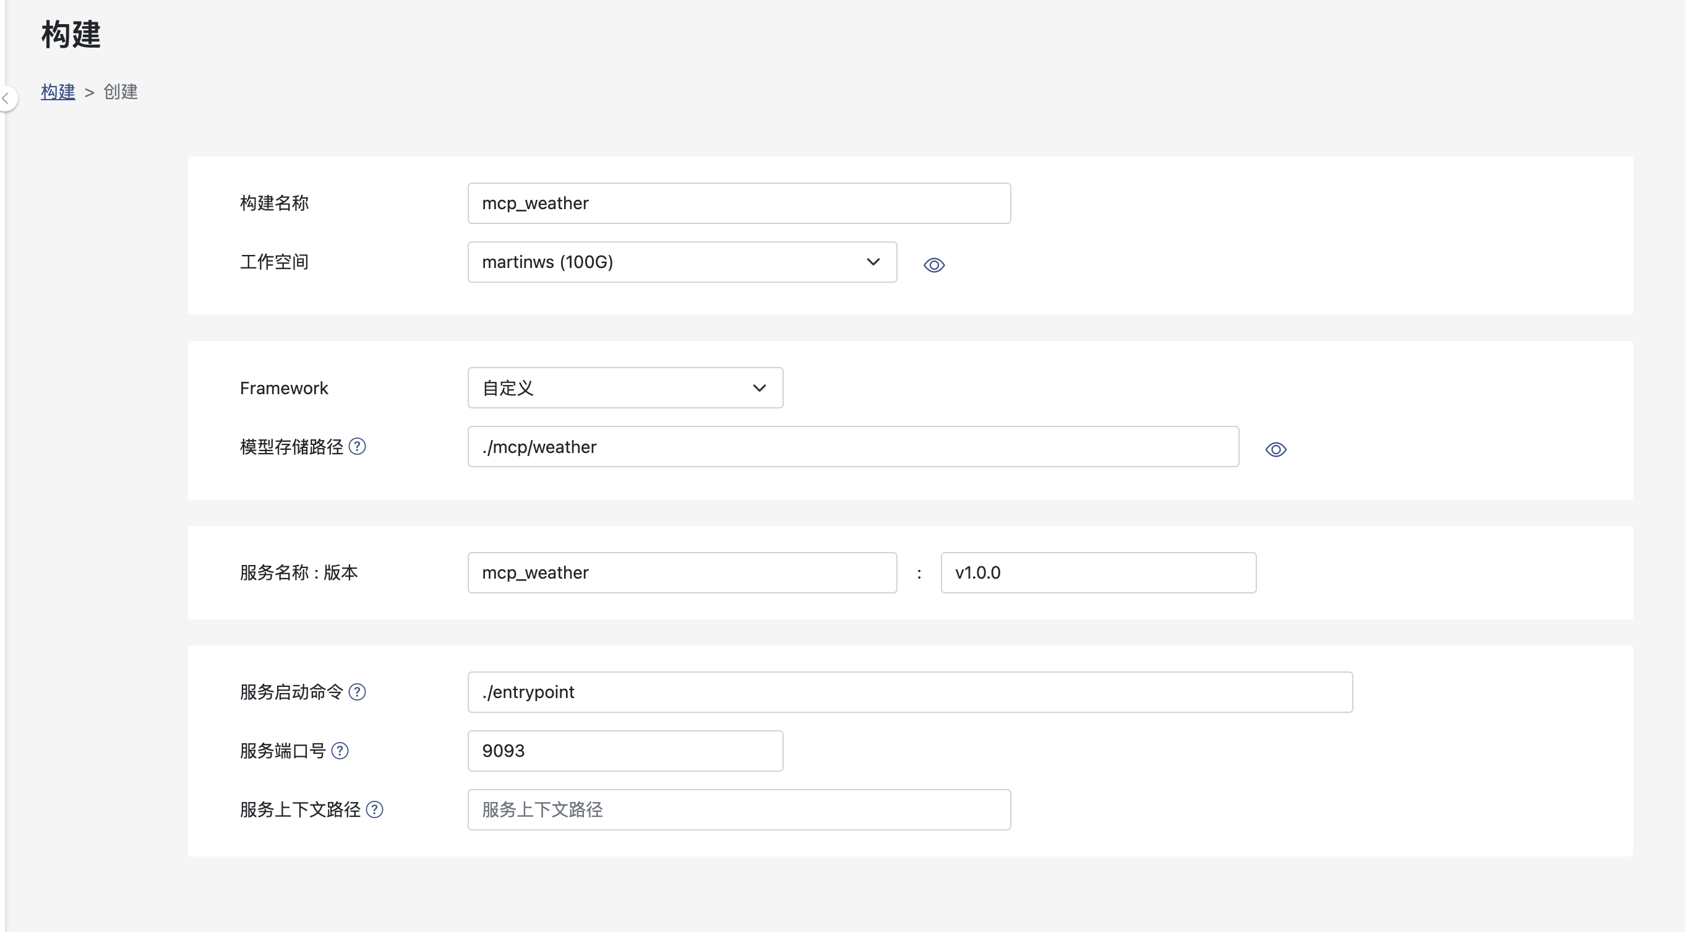Click the service name mcp_weather field
This screenshot has width=1685, height=932.
(x=682, y=572)
